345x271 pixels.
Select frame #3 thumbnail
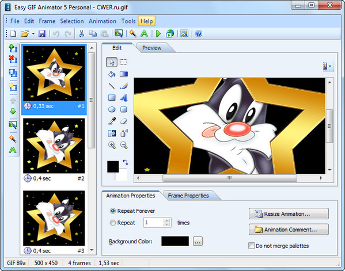click(54, 218)
